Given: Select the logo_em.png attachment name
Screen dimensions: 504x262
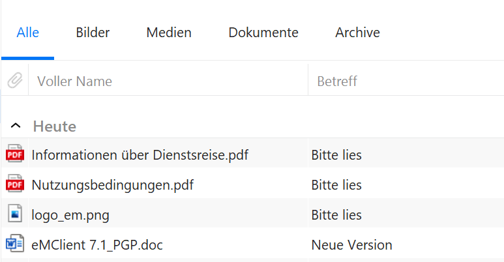Looking at the screenshot, I should [x=70, y=215].
